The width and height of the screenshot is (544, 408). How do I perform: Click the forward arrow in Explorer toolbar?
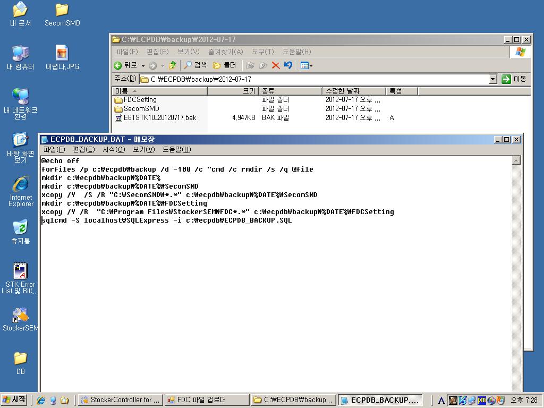[152, 65]
